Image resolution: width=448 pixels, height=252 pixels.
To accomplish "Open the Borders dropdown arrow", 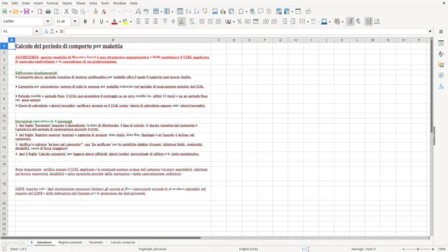I will point(308,22).
